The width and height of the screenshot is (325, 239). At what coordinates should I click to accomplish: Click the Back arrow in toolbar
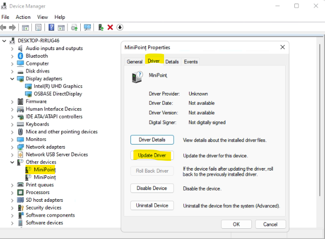4,27
